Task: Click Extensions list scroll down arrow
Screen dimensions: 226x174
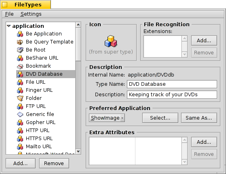Action: click(x=184, y=54)
